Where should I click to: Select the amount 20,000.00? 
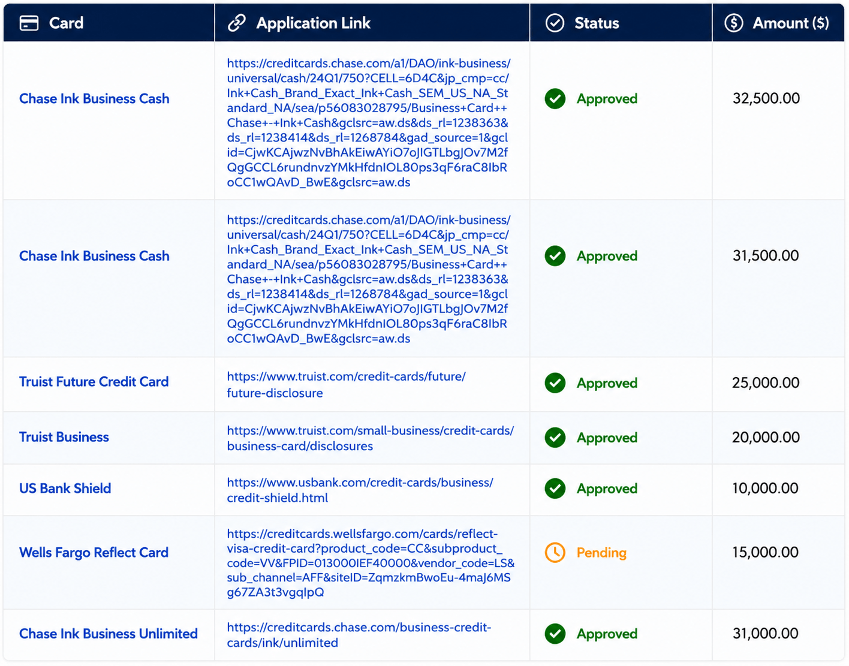coord(766,437)
